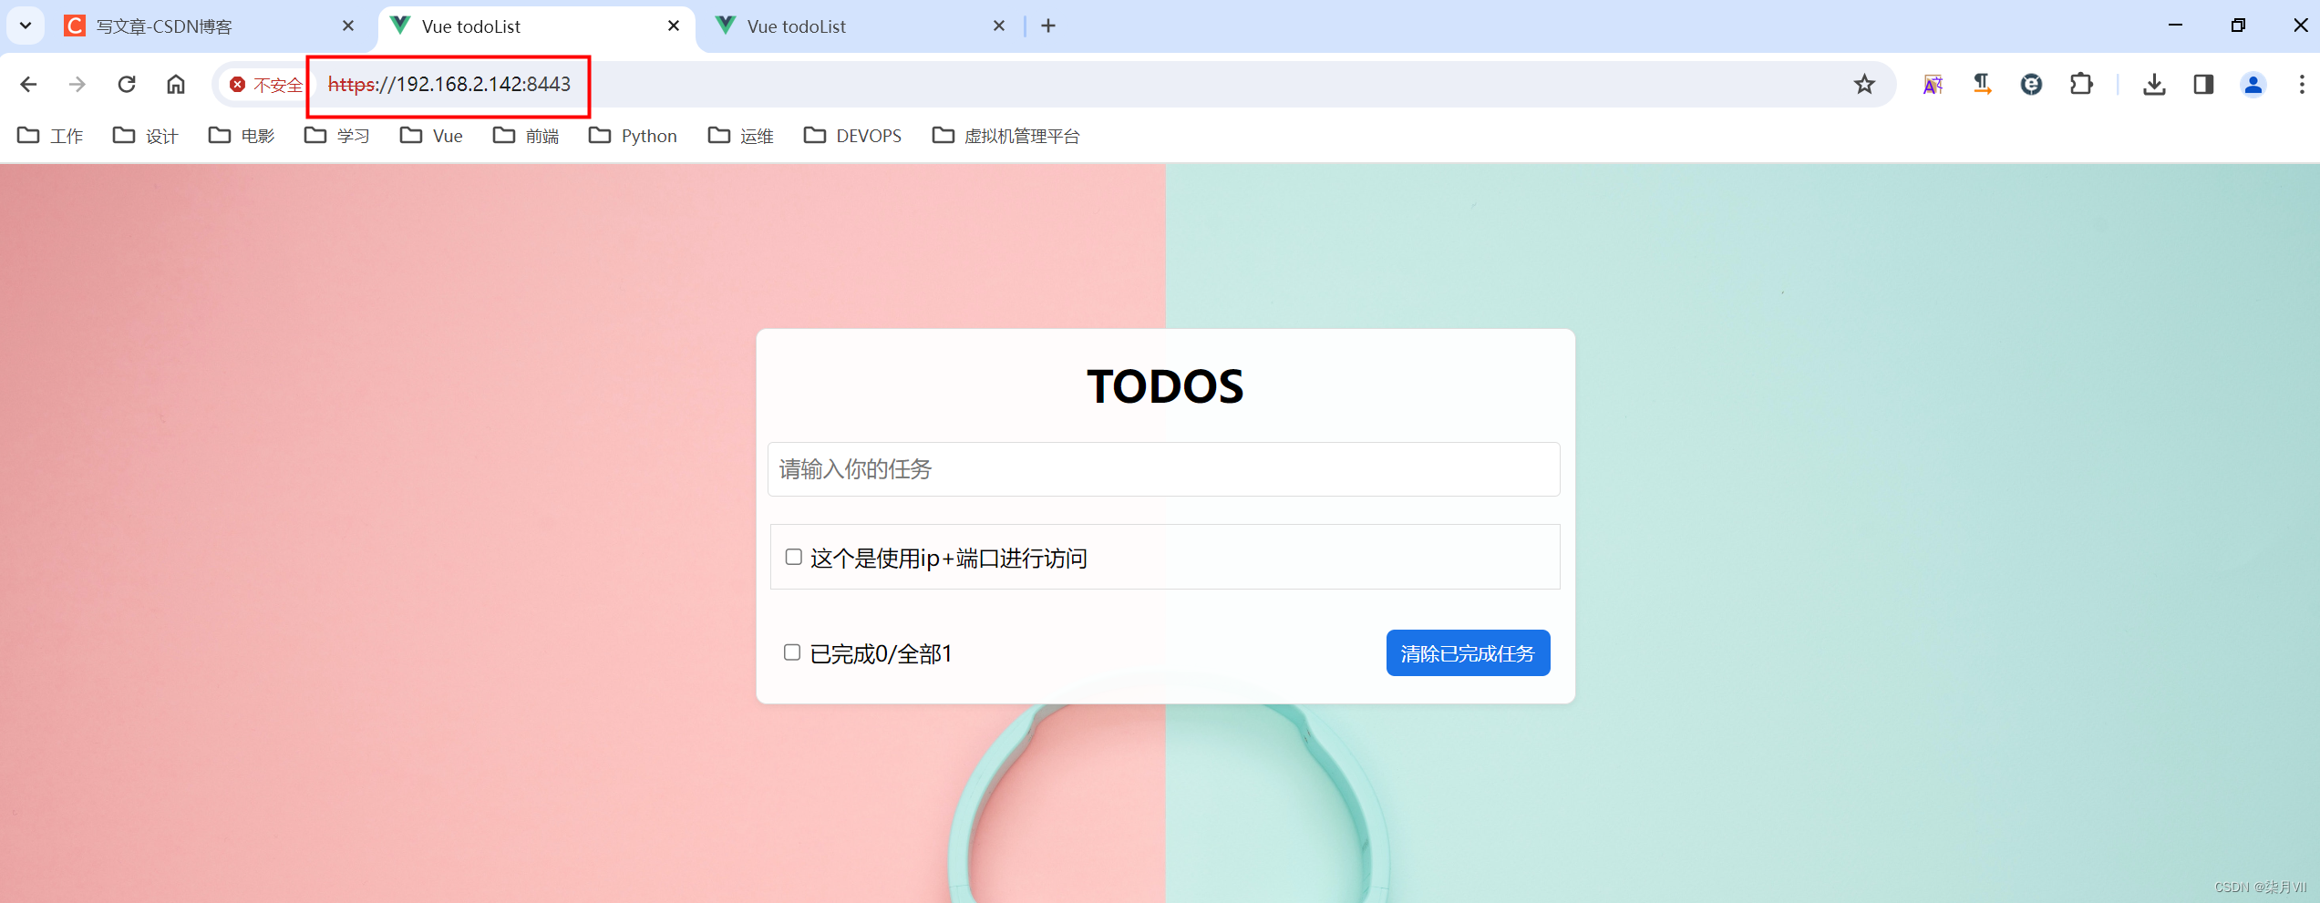2320x903 pixels.
Task: Toggle the 已完成0/全部1 select-all checkbox
Action: tap(792, 652)
